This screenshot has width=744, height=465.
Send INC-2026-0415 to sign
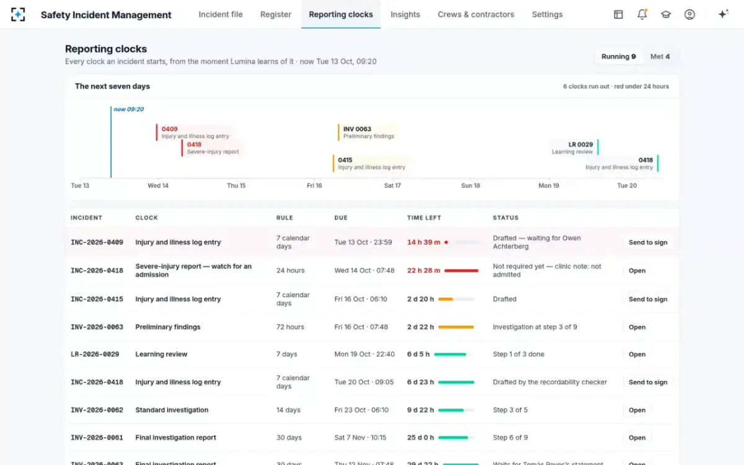(648, 299)
